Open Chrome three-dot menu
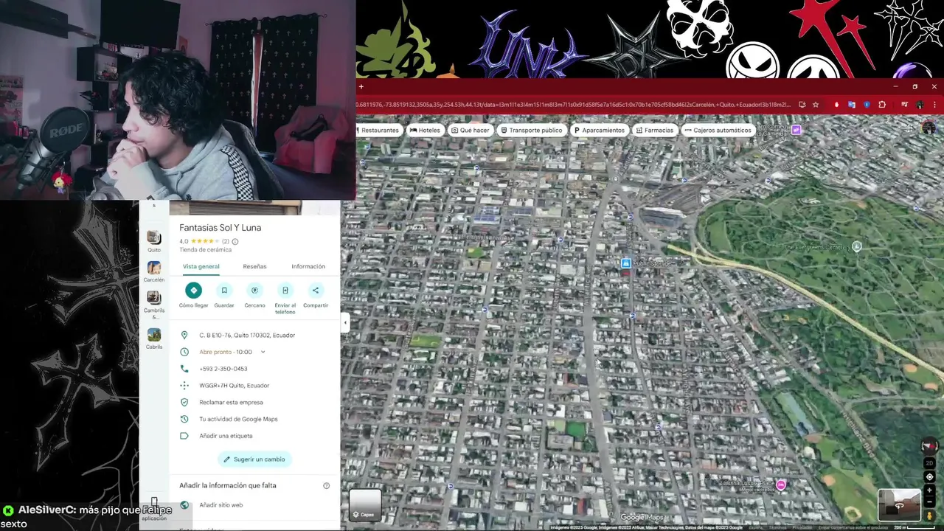This screenshot has height=531, width=944. (x=934, y=105)
